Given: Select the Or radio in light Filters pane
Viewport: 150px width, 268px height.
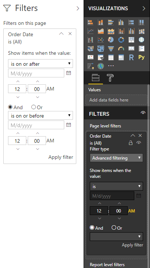Looking at the screenshot, I should 34,107.
